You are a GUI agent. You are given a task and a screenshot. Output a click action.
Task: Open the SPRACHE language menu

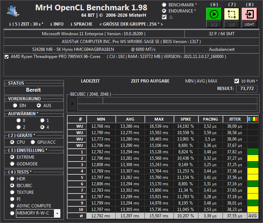(x=81, y=24)
